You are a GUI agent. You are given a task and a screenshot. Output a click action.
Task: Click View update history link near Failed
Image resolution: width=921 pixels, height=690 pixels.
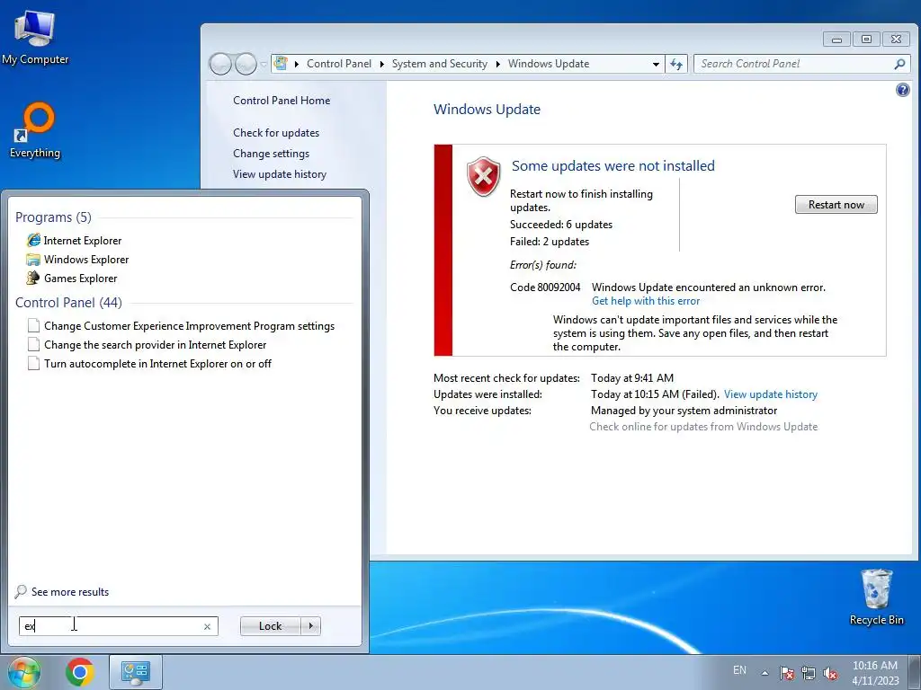click(x=771, y=394)
